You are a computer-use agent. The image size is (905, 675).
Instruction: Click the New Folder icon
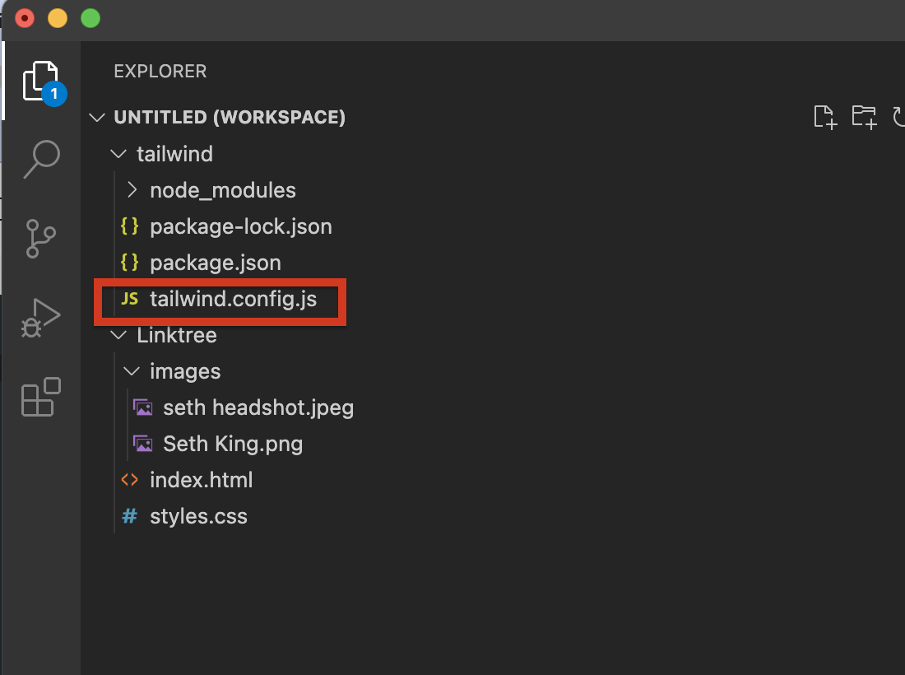point(863,118)
